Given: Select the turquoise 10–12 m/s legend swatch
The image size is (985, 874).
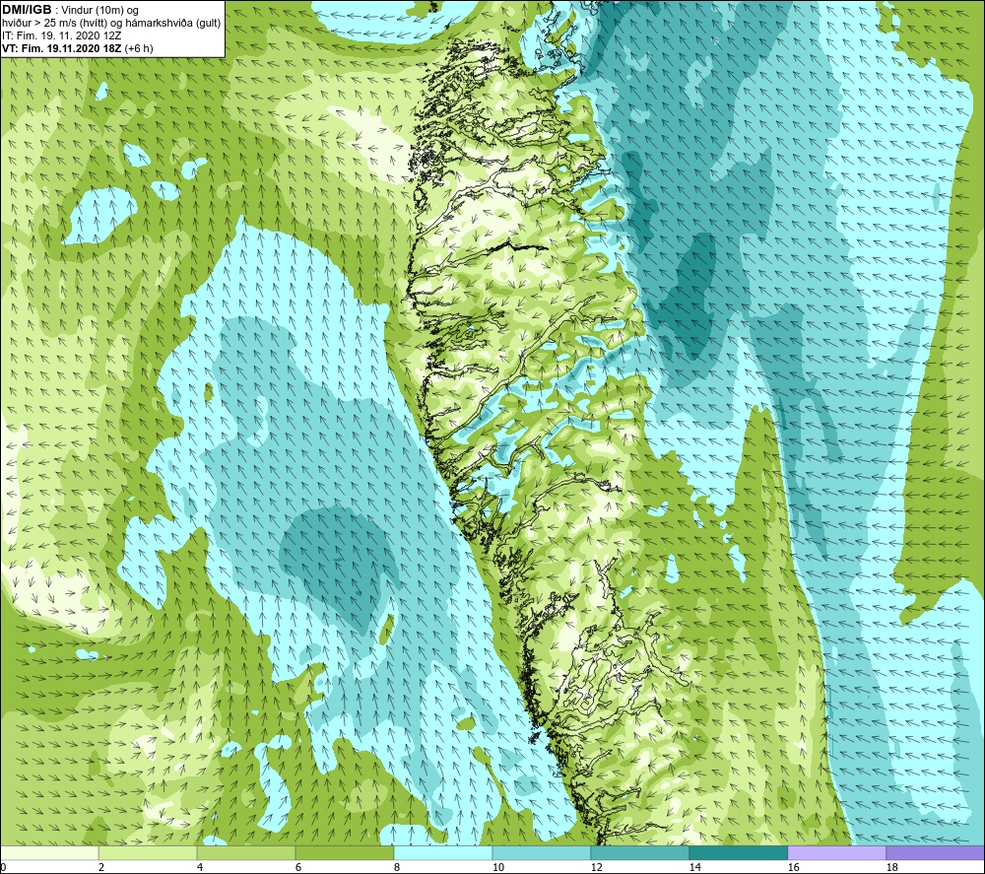Looking at the screenshot, I should coord(542,852).
